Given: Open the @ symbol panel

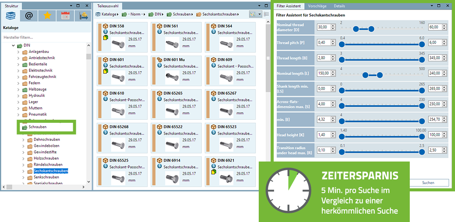Looking at the screenshot, I should point(28,16).
